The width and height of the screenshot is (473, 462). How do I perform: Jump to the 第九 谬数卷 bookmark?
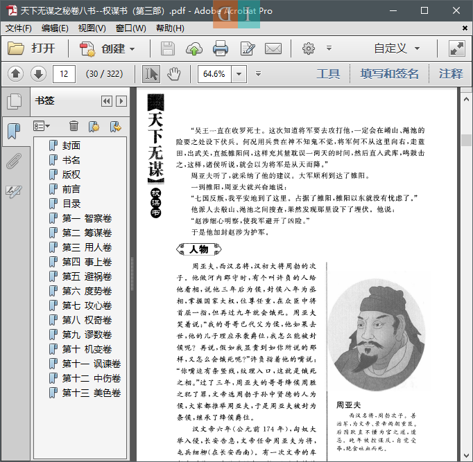87,335
